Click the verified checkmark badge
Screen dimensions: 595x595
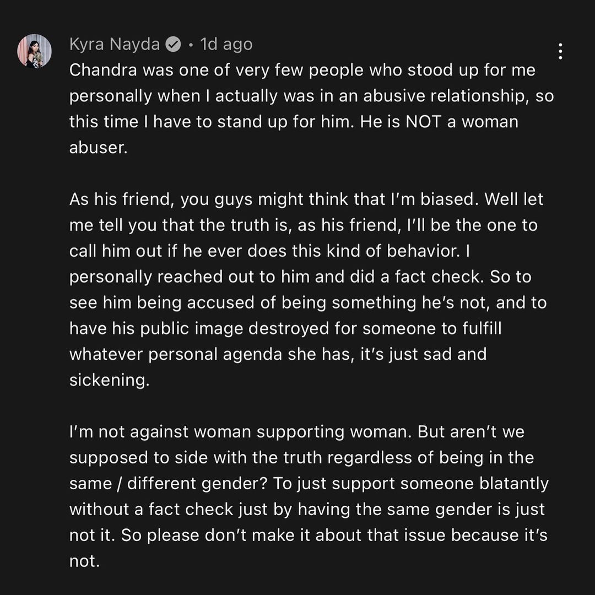coord(173,45)
